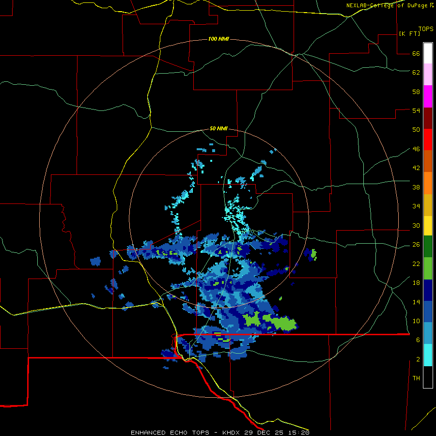This screenshot has width=436, height=436.
Task: Click the bright red 46-50 legend swatch
Action: [x=428, y=140]
